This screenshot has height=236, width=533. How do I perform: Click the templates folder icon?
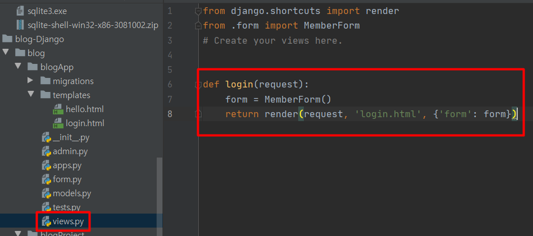tap(45, 95)
